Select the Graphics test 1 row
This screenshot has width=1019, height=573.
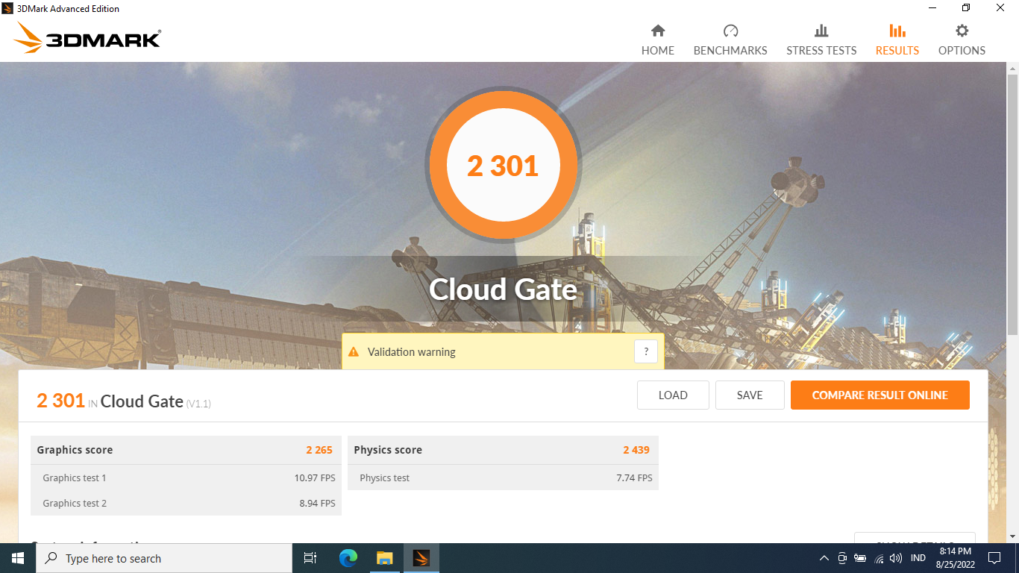(186, 477)
